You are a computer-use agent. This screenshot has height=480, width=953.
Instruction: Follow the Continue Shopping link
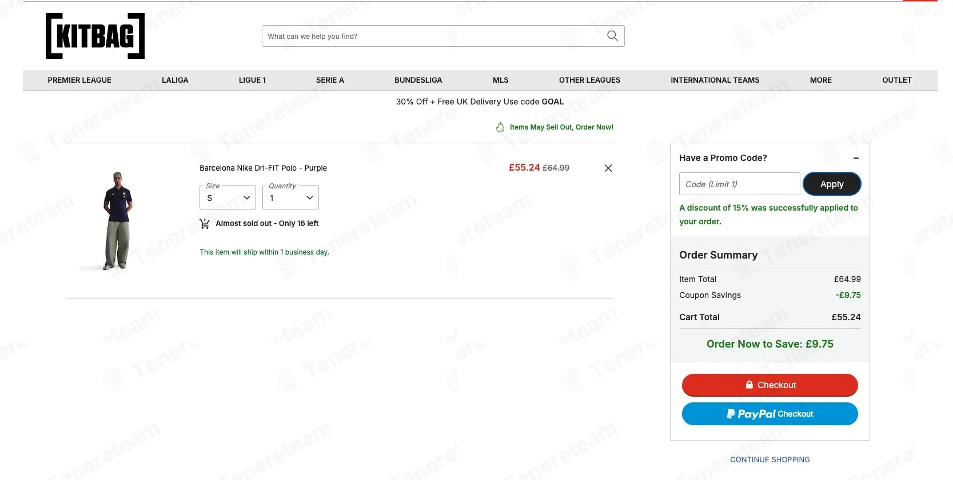click(769, 459)
